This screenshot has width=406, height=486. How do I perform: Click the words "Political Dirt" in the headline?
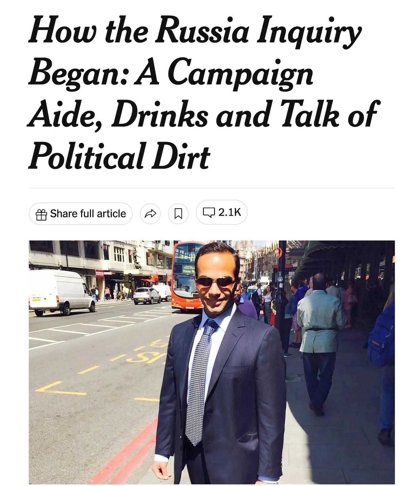click(119, 156)
